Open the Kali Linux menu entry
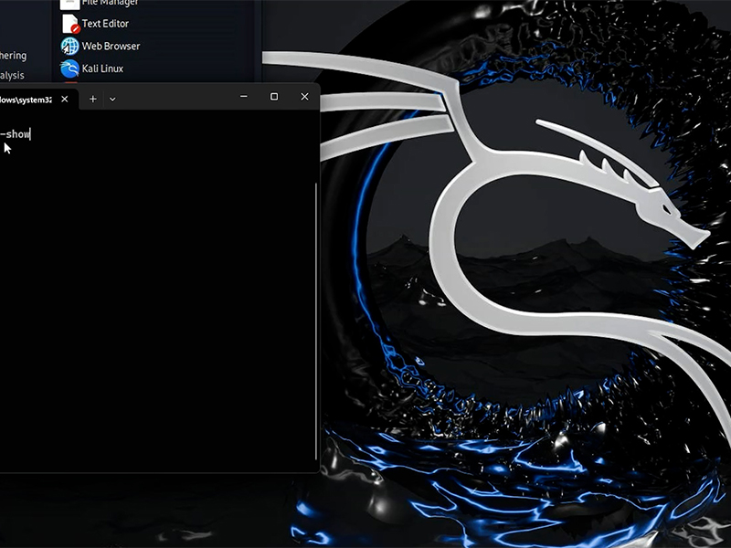Screen dimensions: 731x548 (92, 68)
